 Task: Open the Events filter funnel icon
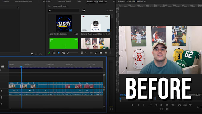(x=32, y=54)
